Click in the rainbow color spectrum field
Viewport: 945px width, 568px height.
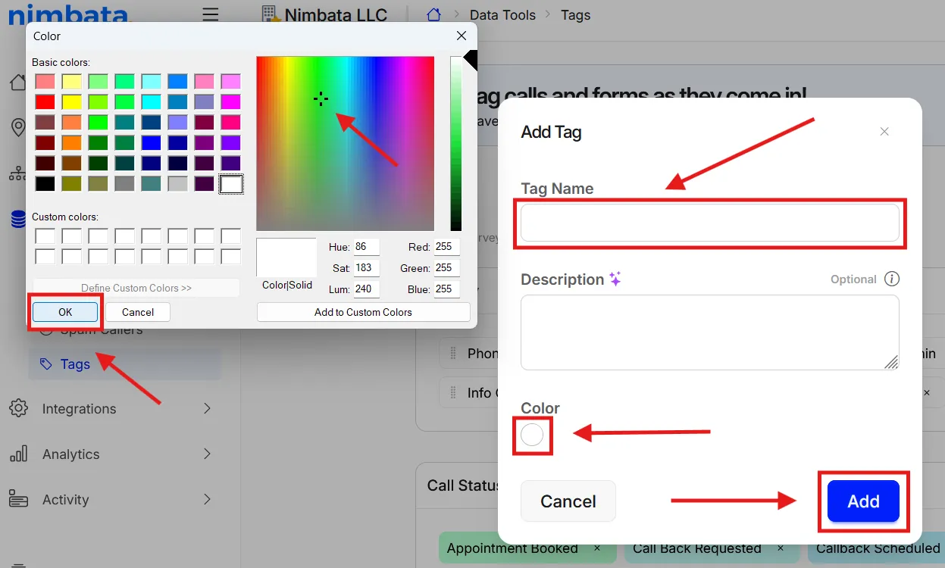tap(345, 143)
